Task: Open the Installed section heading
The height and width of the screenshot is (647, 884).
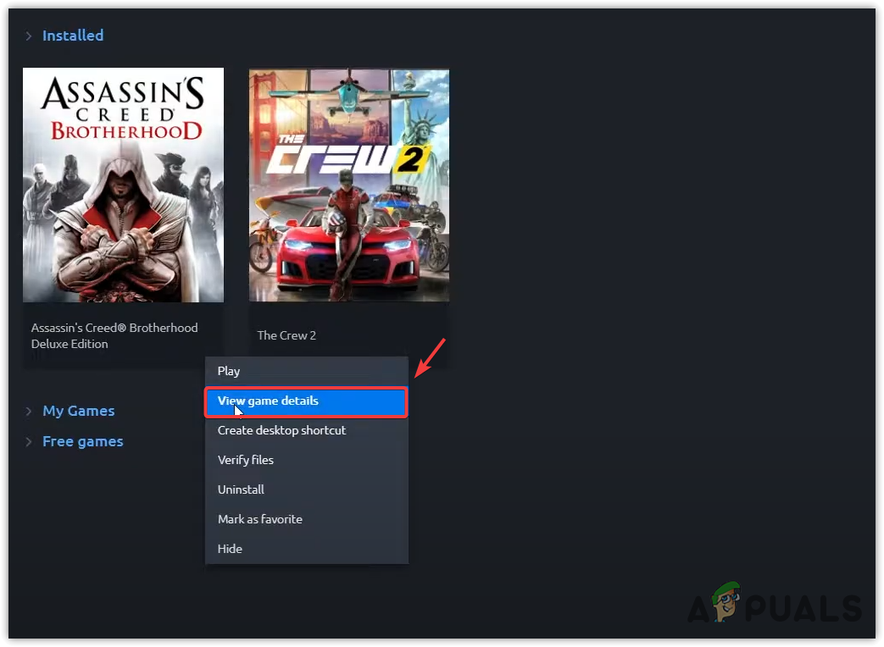Action: (73, 36)
